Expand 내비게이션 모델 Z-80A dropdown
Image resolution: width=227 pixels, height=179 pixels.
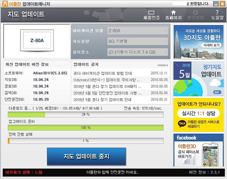(137, 31)
